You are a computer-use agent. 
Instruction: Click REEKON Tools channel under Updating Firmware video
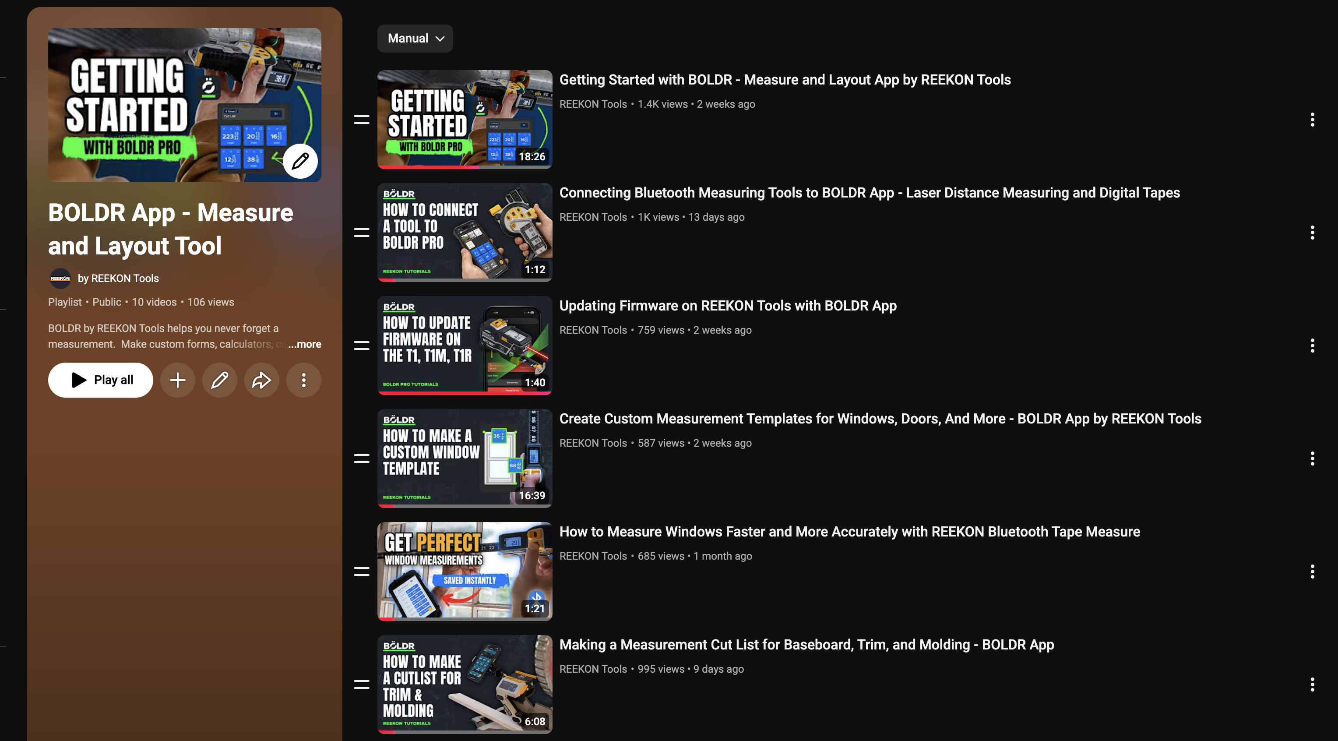pyautogui.click(x=593, y=330)
